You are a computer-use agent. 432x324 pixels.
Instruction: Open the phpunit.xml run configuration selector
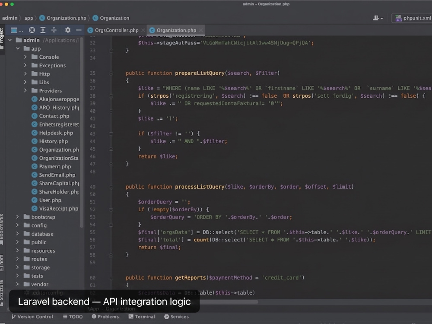point(413,18)
